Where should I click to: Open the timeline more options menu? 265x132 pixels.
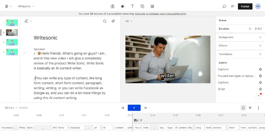[258, 108]
